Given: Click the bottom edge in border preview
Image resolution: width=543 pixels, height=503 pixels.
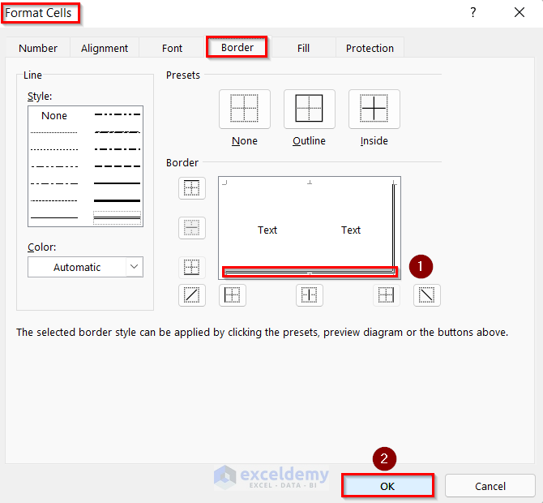Looking at the screenshot, I should [x=310, y=273].
